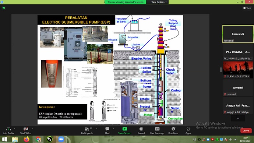Open File Explorer from taskbar
The image size is (254, 143).
pos(15,139)
